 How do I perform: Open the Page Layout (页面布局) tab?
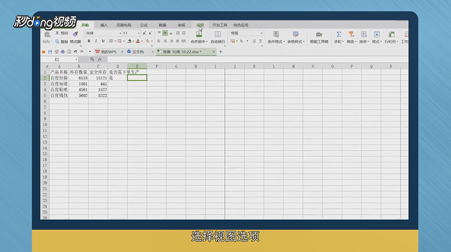(124, 25)
